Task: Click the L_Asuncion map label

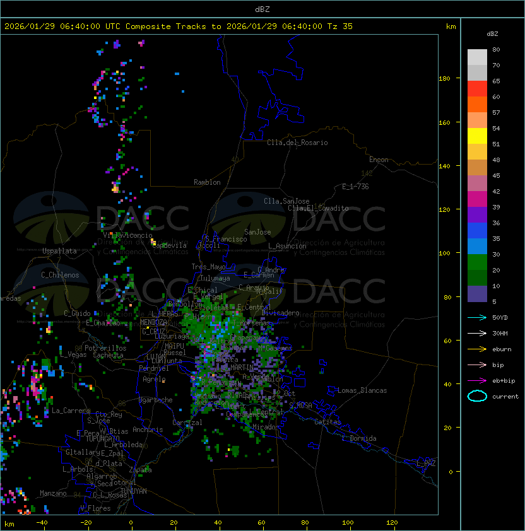Action: pyautogui.click(x=287, y=246)
